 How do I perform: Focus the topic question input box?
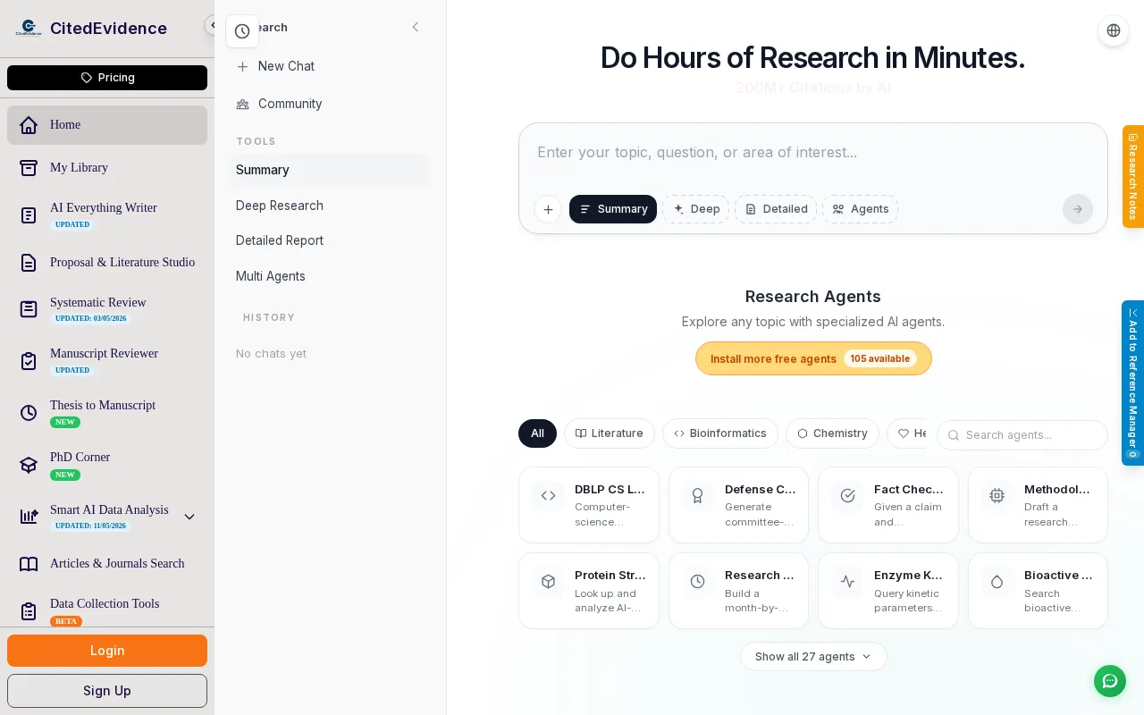[x=813, y=153]
